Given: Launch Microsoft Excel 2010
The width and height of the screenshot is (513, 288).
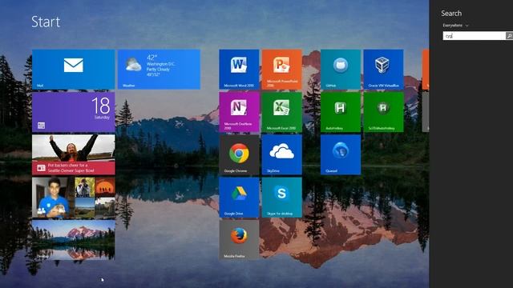Looking at the screenshot, I should pos(282,112).
